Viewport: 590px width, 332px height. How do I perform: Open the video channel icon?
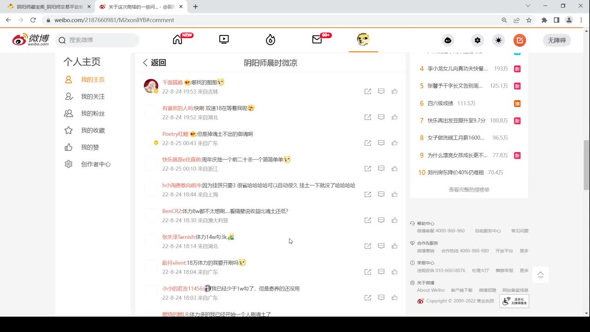click(x=224, y=40)
